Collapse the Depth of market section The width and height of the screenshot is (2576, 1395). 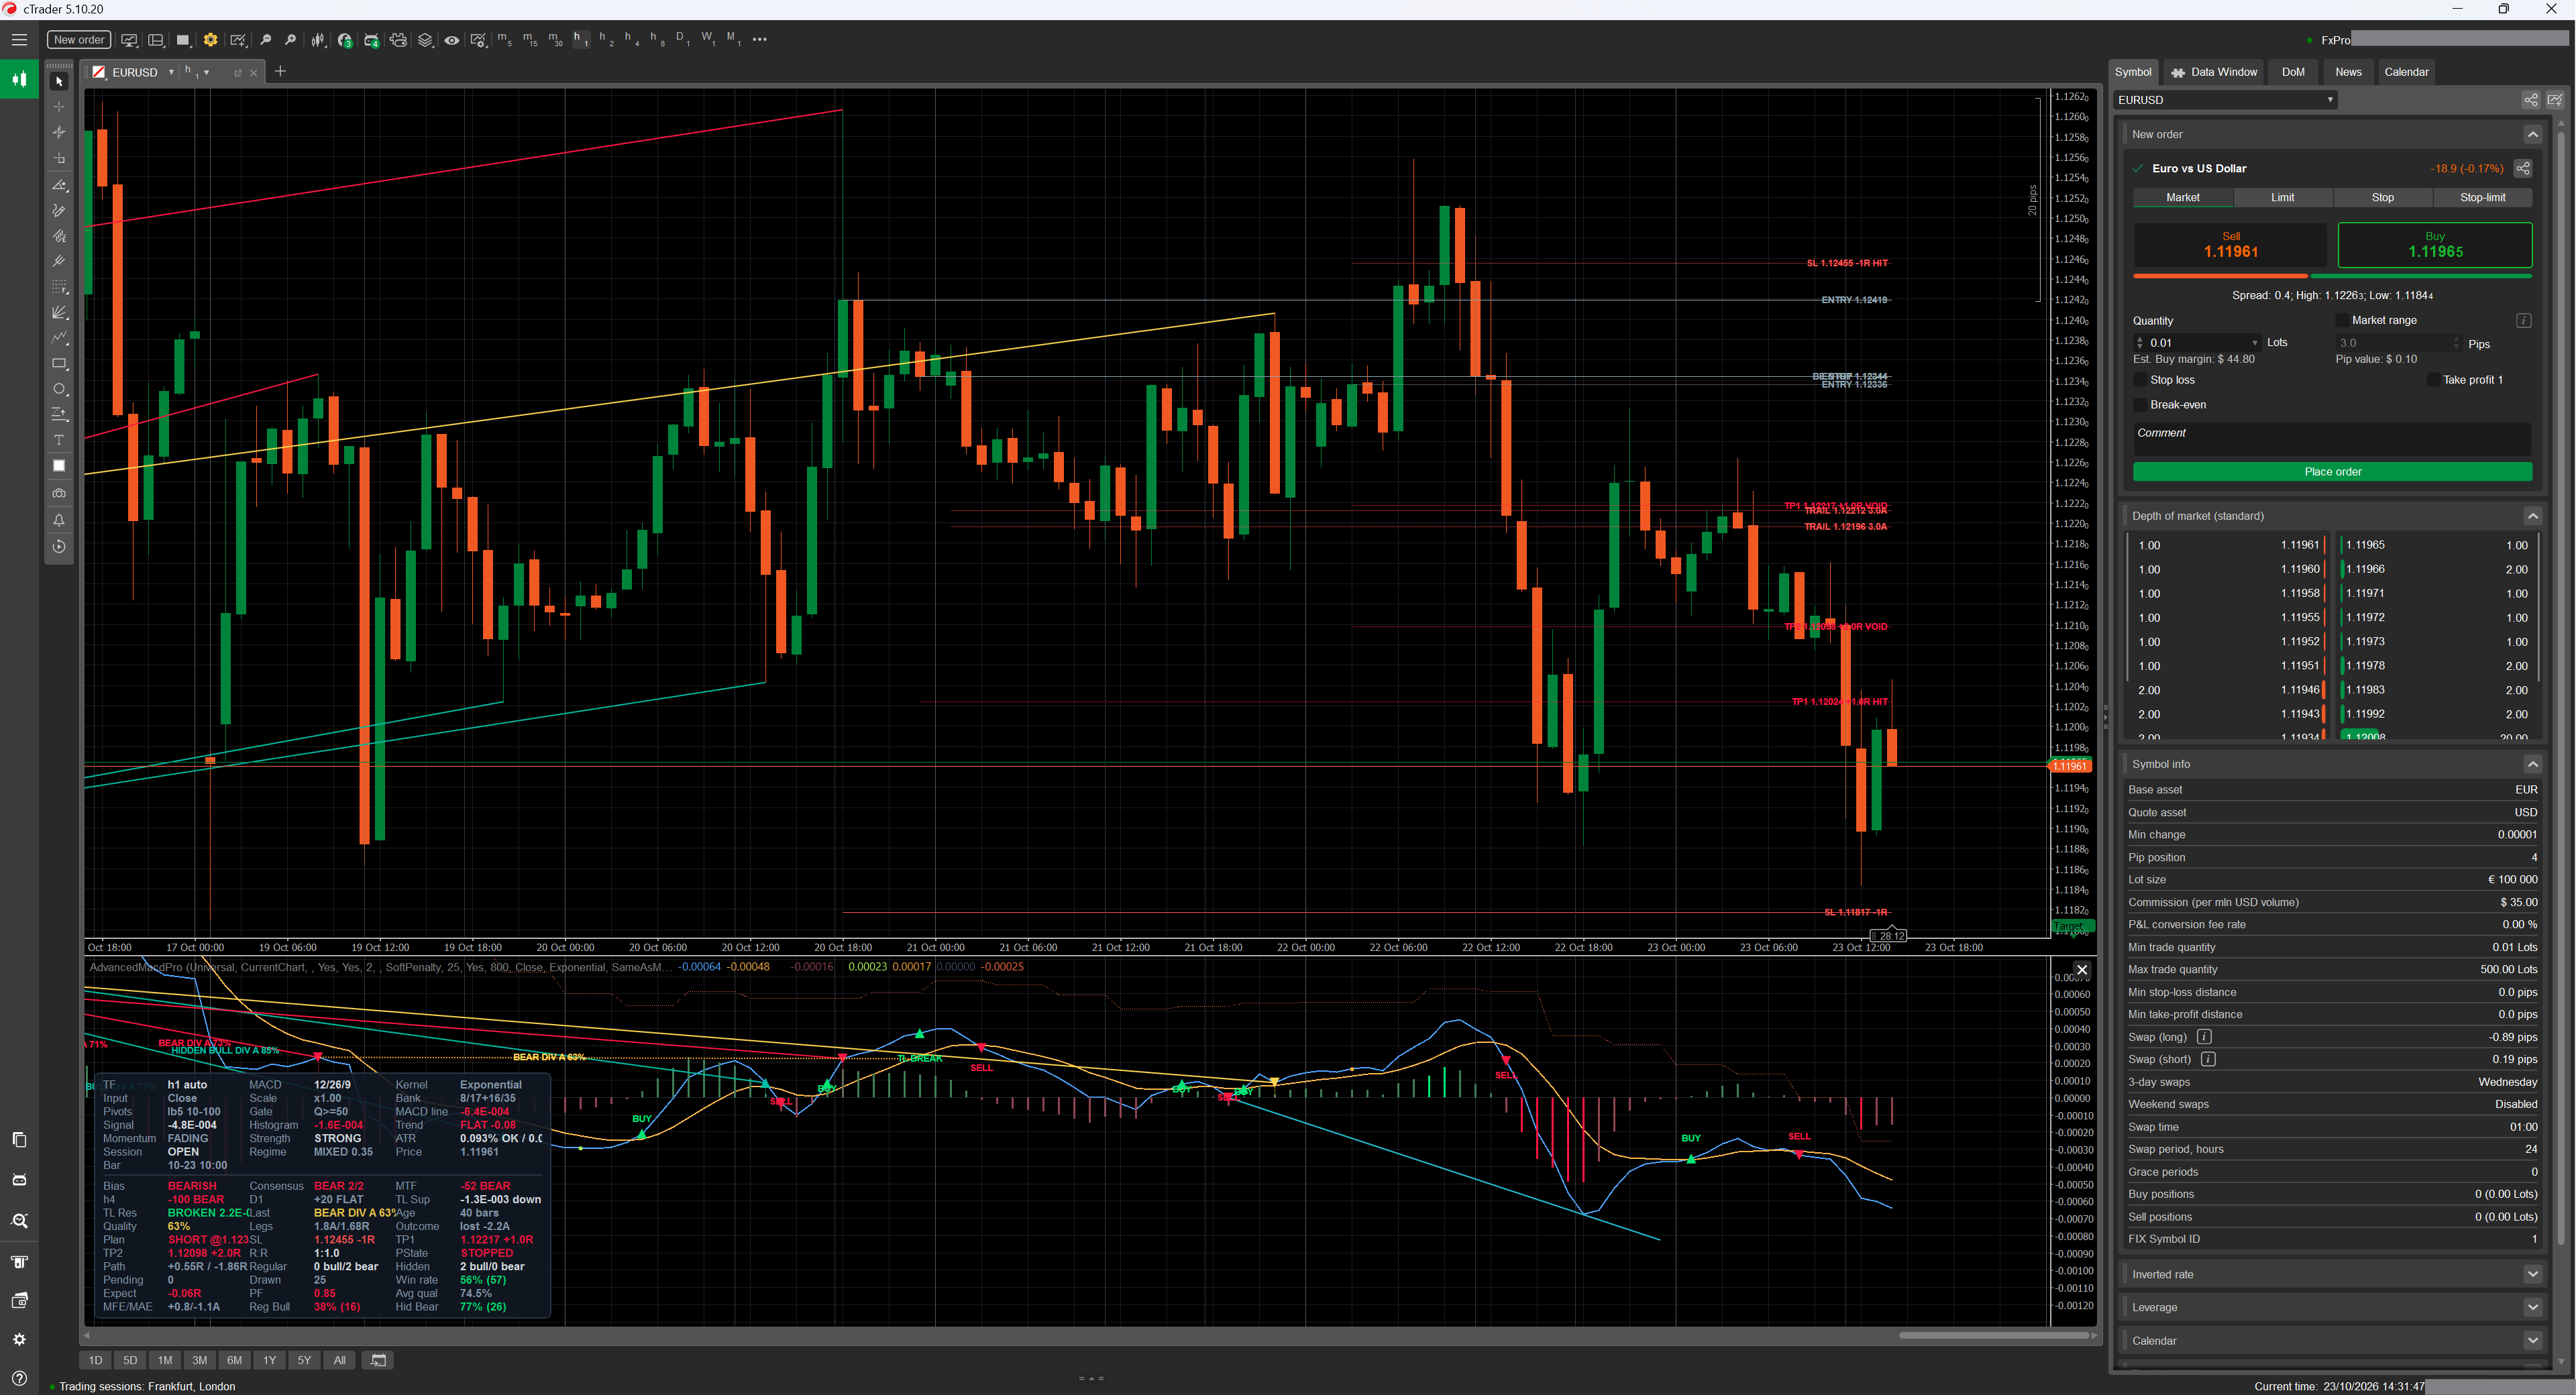click(2532, 516)
